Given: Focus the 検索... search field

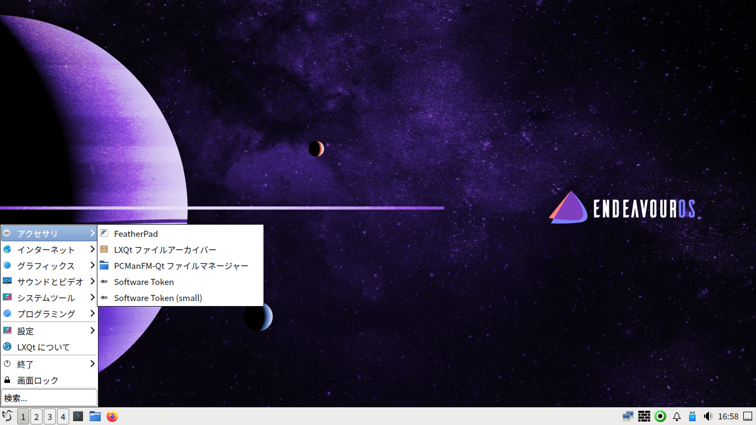Looking at the screenshot, I should pos(49,398).
